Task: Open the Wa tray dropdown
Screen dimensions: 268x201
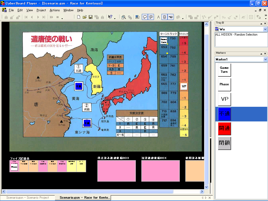Action: (265, 29)
